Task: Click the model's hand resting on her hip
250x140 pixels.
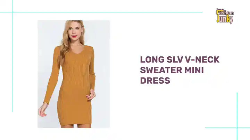Action: (91, 95)
